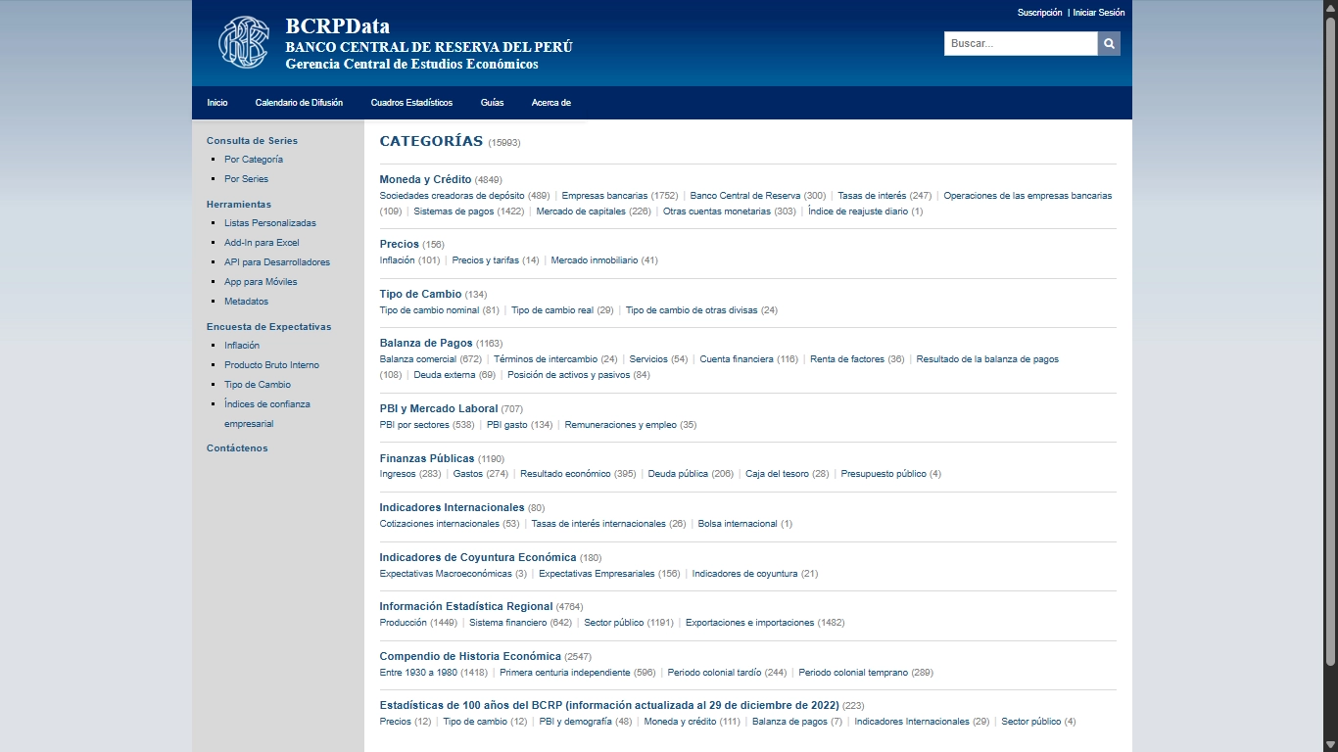Screen dimensions: 1338x752
Task: Select Por Categoría in the sidebar
Action: point(253,160)
